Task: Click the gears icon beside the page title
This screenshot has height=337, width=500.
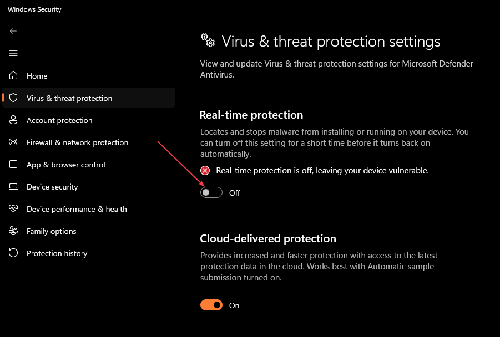Action: (207, 40)
